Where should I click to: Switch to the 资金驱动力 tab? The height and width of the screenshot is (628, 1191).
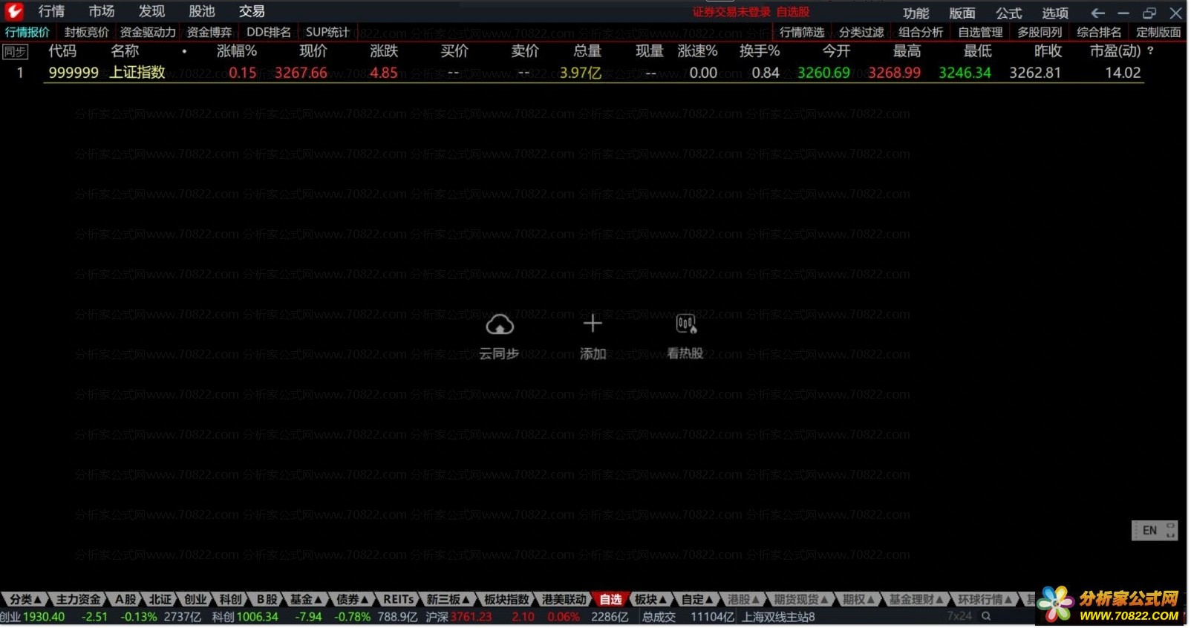(x=148, y=32)
